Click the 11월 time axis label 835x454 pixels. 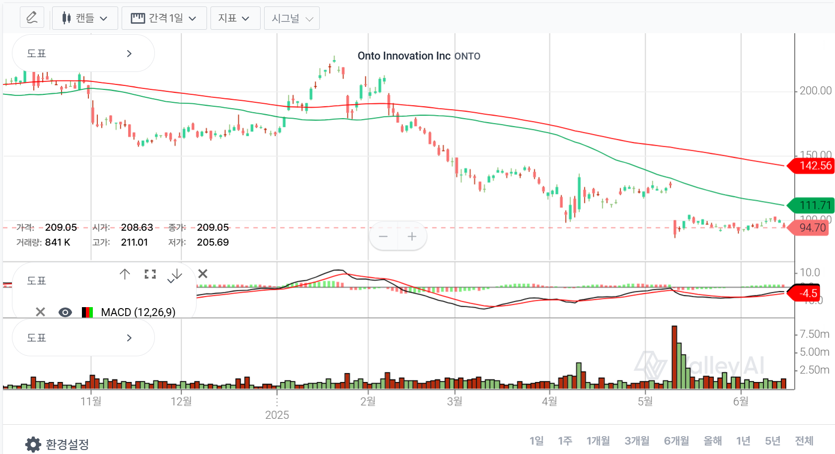click(x=91, y=401)
